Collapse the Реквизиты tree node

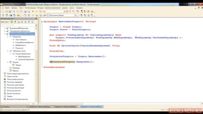pos(8,37)
